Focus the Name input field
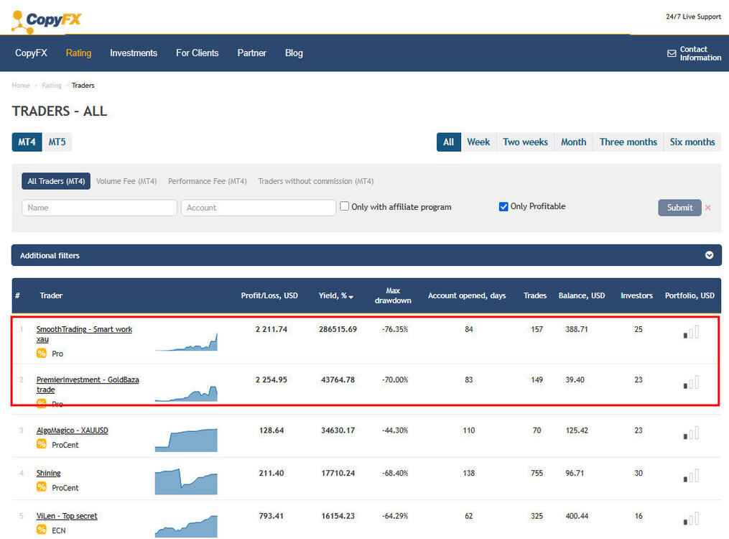The image size is (729, 539). tap(100, 208)
